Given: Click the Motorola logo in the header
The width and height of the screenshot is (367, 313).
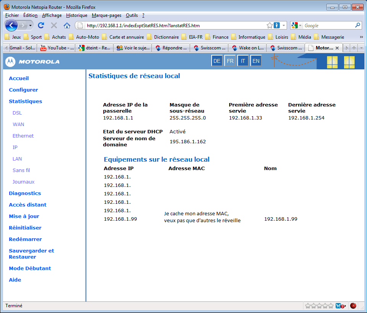Looking at the screenshot, I should (32, 61).
